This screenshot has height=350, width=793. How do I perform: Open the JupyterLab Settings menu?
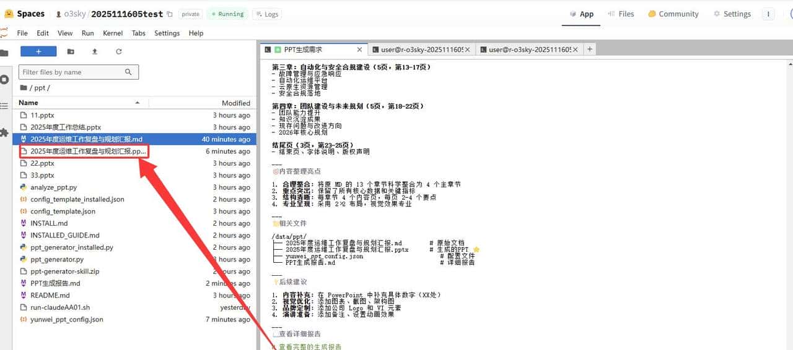click(167, 33)
